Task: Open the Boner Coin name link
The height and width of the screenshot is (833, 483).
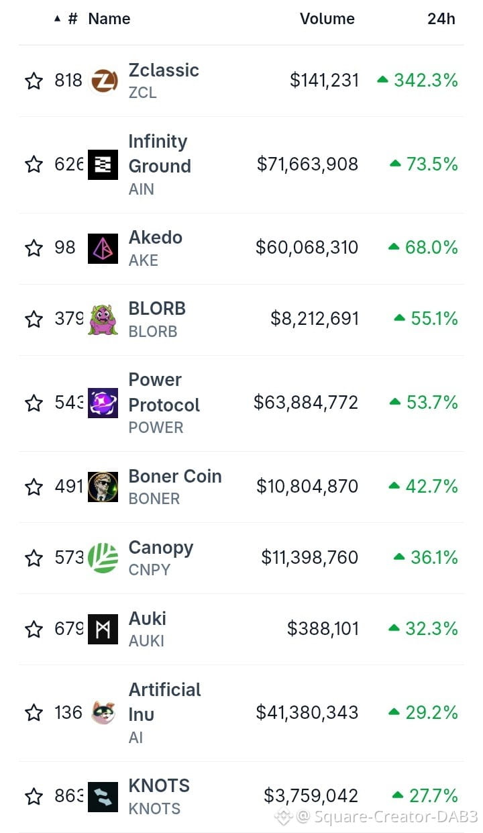Action: pyautogui.click(x=175, y=476)
